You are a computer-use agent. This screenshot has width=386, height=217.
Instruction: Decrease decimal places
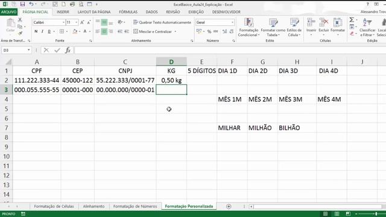(232, 31)
